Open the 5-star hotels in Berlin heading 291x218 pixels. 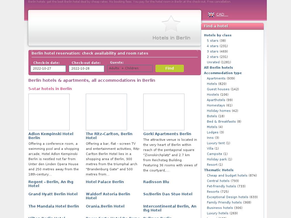[50, 89]
